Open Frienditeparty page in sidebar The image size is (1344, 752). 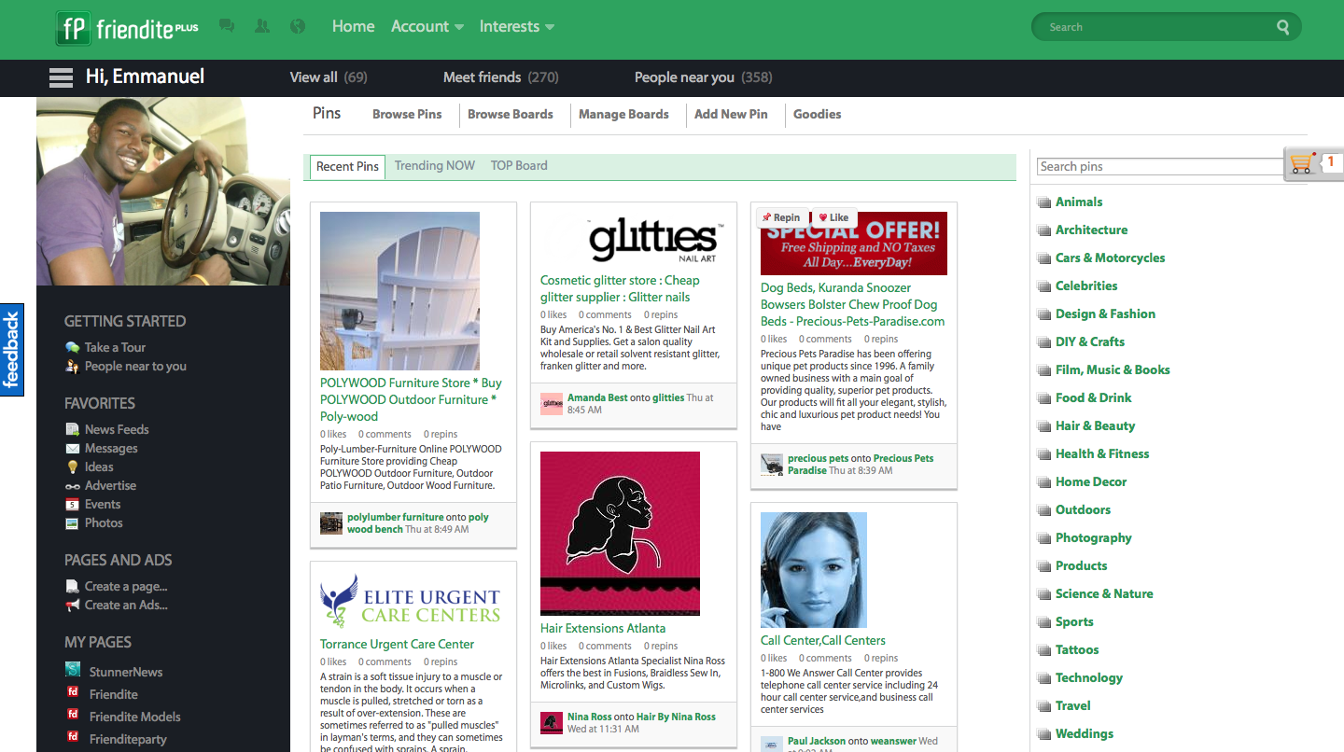click(x=128, y=739)
